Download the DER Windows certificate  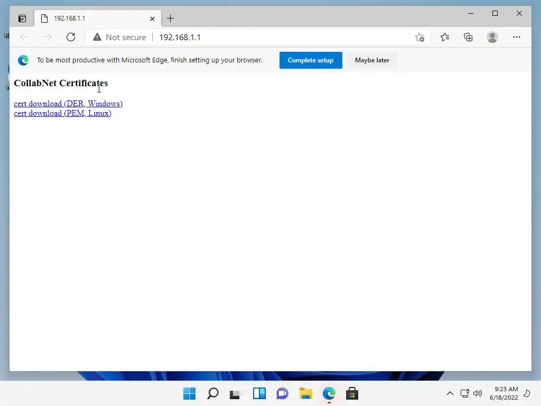coord(68,104)
